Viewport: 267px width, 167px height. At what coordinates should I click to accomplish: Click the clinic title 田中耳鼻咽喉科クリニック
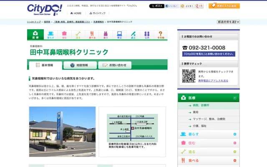[x=69, y=52]
